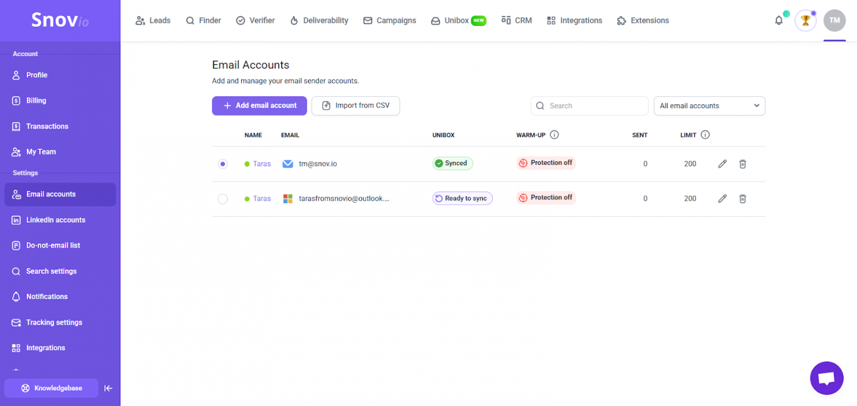Open the TM user avatar menu
The height and width of the screenshot is (406, 857).
pyautogui.click(x=834, y=21)
